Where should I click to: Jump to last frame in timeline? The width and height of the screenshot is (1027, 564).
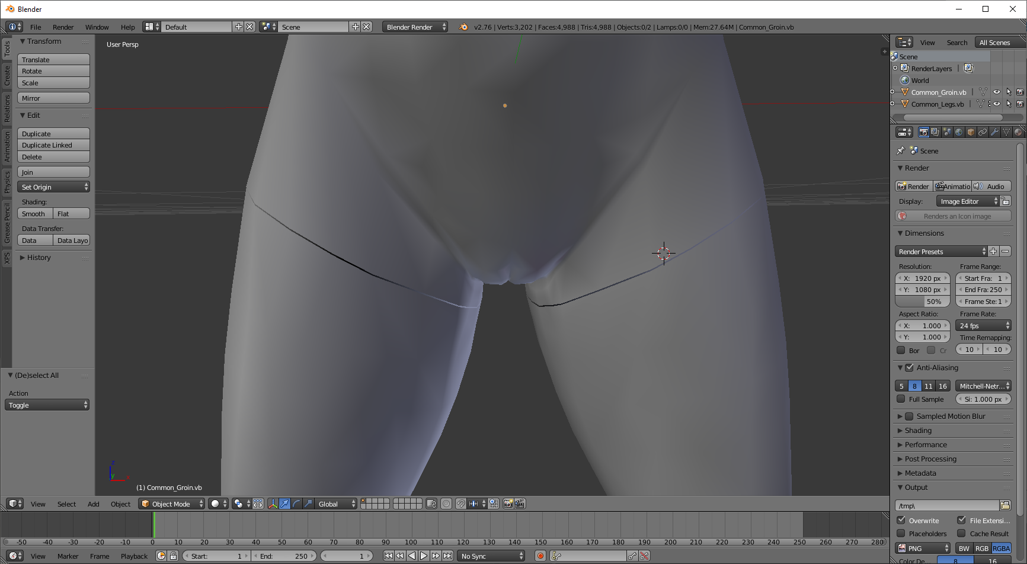pos(448,556)
